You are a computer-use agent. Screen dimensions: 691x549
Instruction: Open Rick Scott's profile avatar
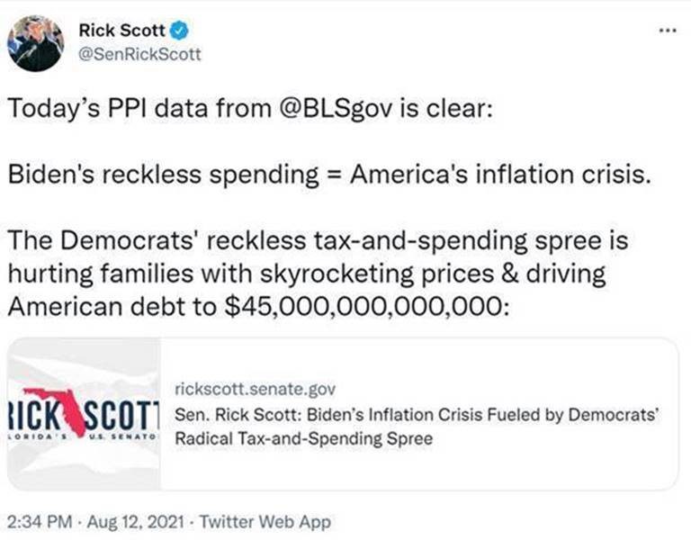pyautogui.click(x=36, y=43)
